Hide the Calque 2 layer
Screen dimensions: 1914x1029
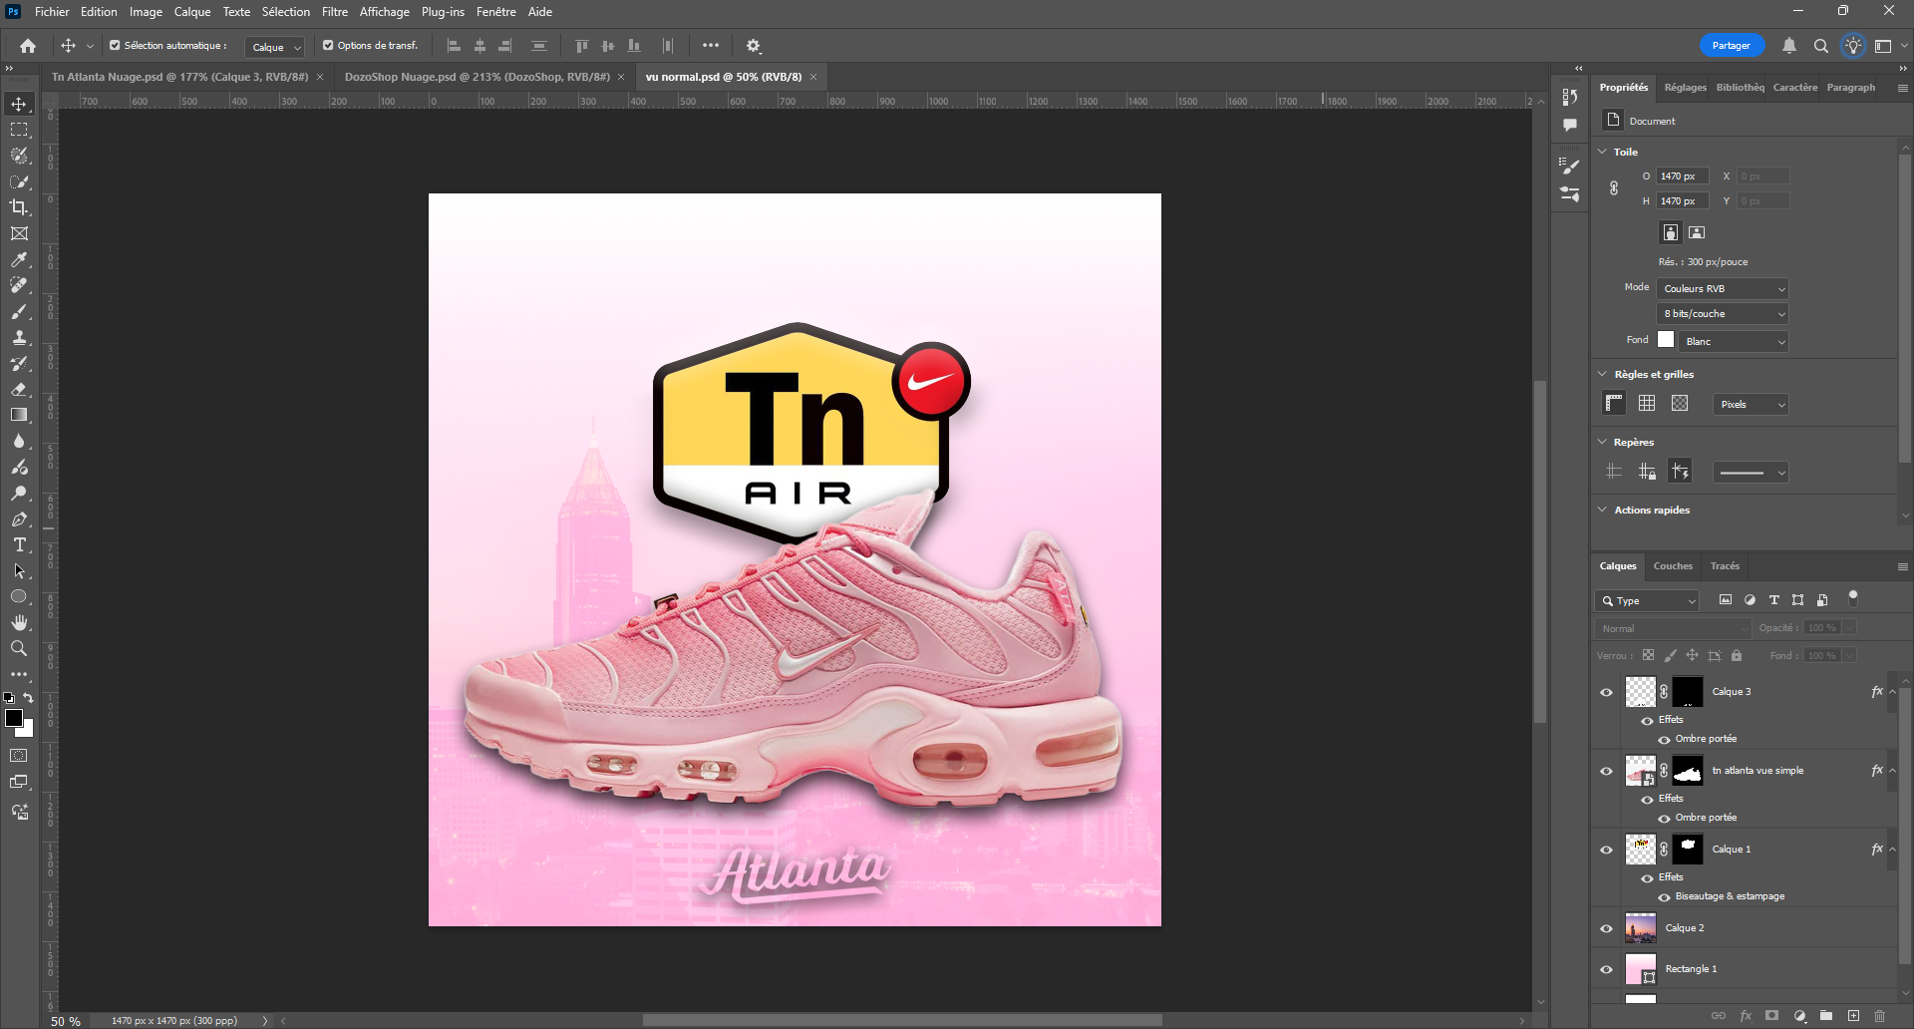coord(1606,928)
